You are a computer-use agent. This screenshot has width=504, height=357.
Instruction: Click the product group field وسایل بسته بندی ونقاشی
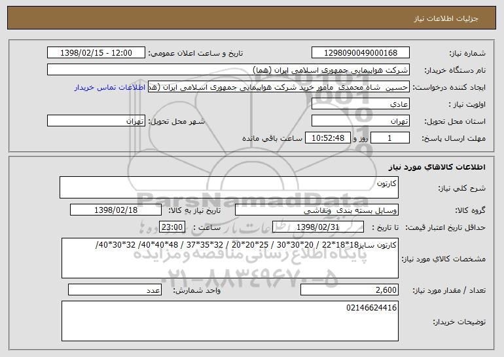317,210
